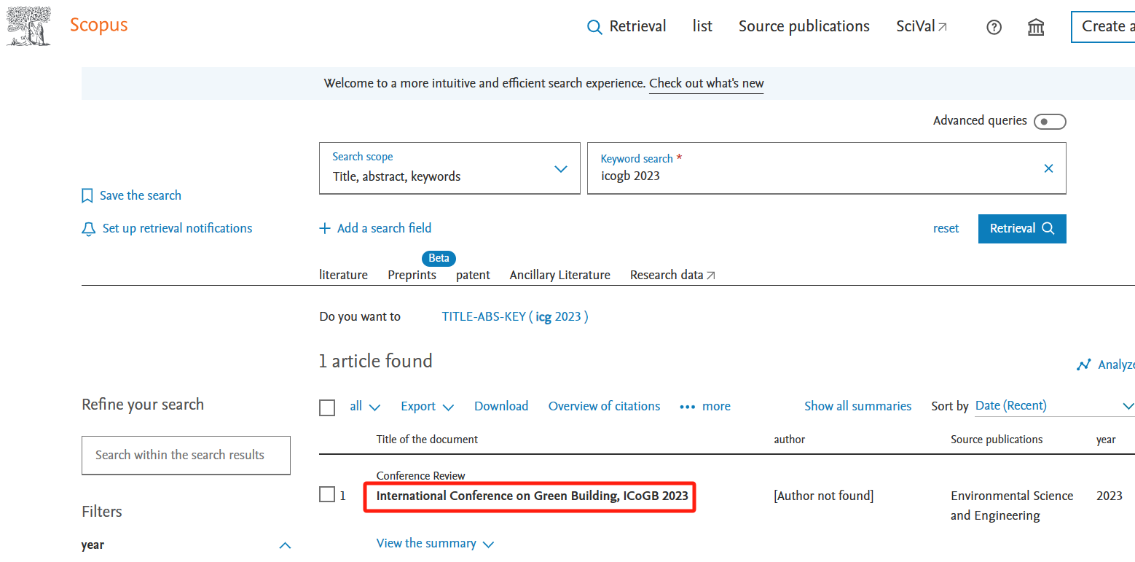Click the retrieval notifications bell icon
Viewport: 1135px width, 562px height.
(x=89, y=229)
